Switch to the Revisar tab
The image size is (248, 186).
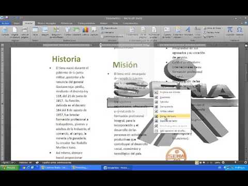pyautogui.click(x=104, y=23)
